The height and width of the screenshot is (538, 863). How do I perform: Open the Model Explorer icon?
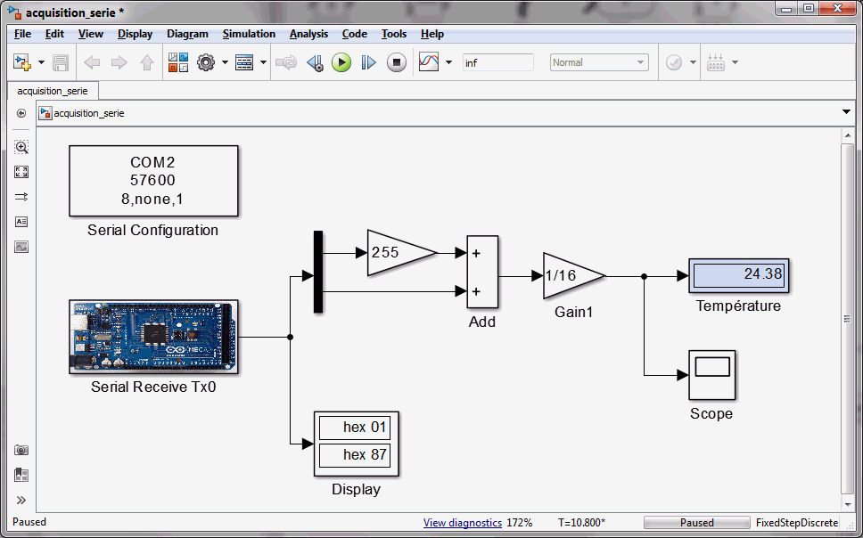pos(243,62)
